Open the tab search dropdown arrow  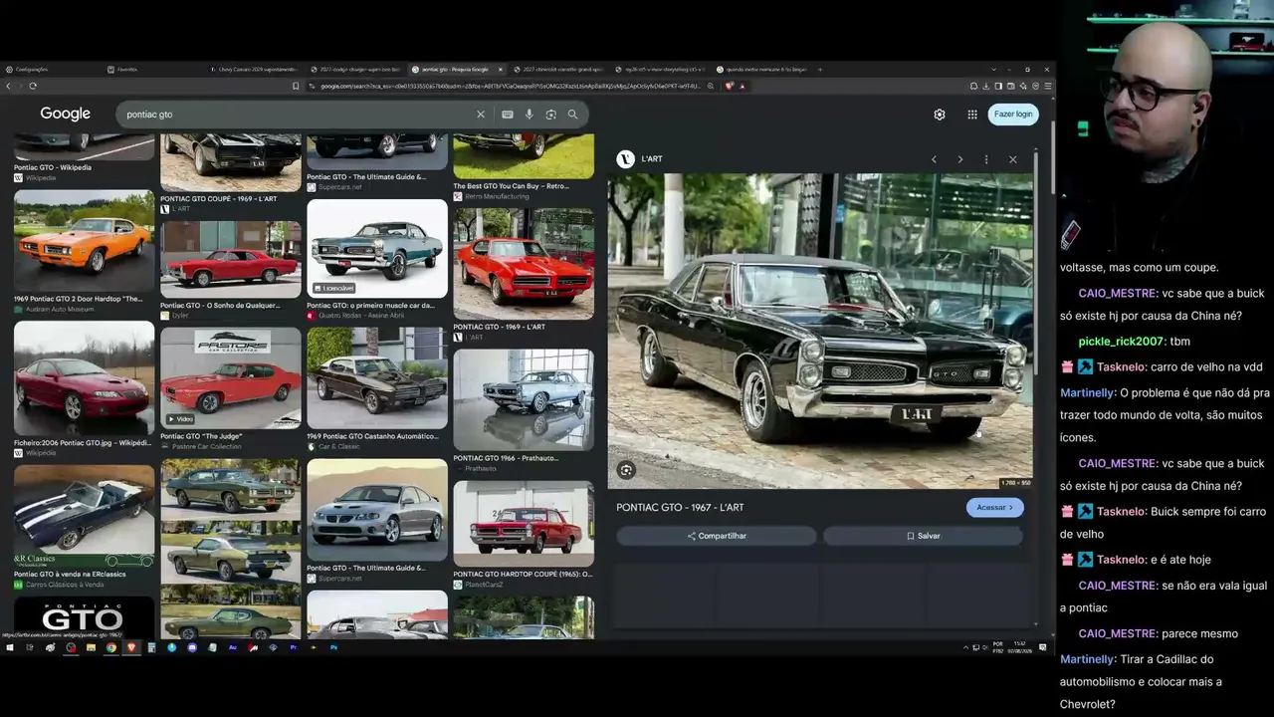tap(992, 70)
